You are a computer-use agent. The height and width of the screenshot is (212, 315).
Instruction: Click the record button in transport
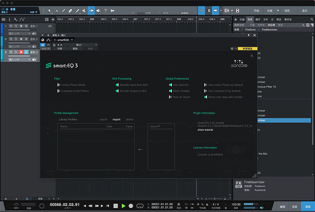pos(131,206)
